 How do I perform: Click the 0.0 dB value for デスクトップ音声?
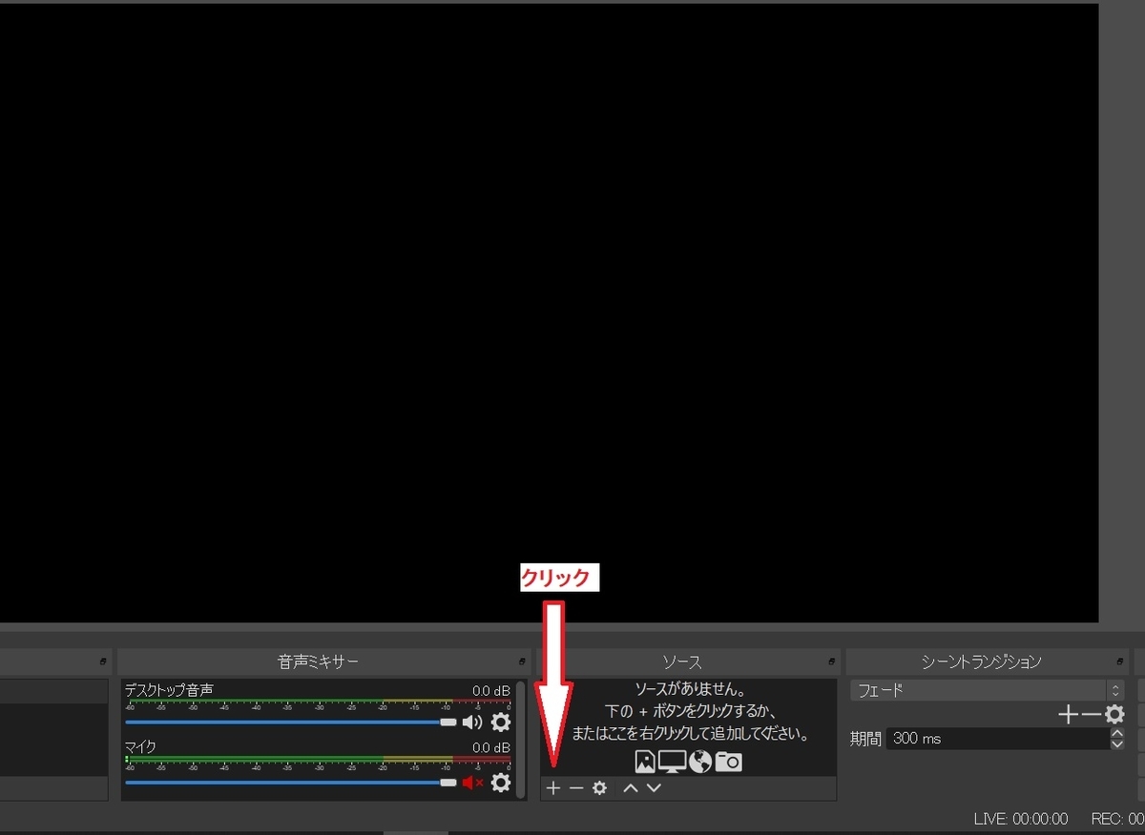pos(491,691)
